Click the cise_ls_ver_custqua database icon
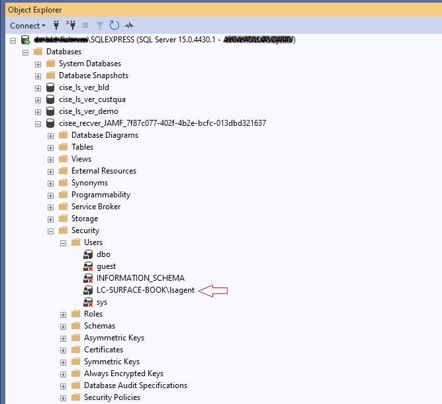 pos(50,99)
